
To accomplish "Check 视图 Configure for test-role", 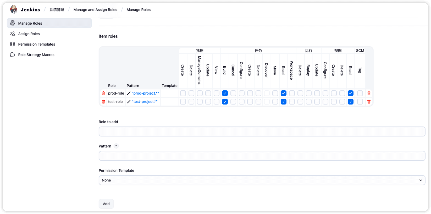I will [325, 102].
